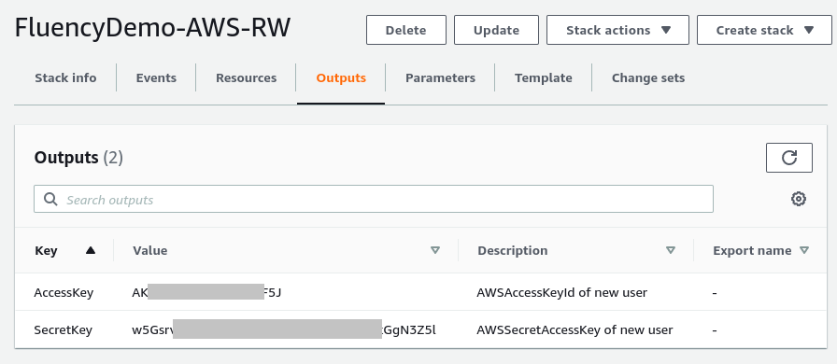The image size is (837, 364).
Task: Open the Events tab
Action: 156,77
